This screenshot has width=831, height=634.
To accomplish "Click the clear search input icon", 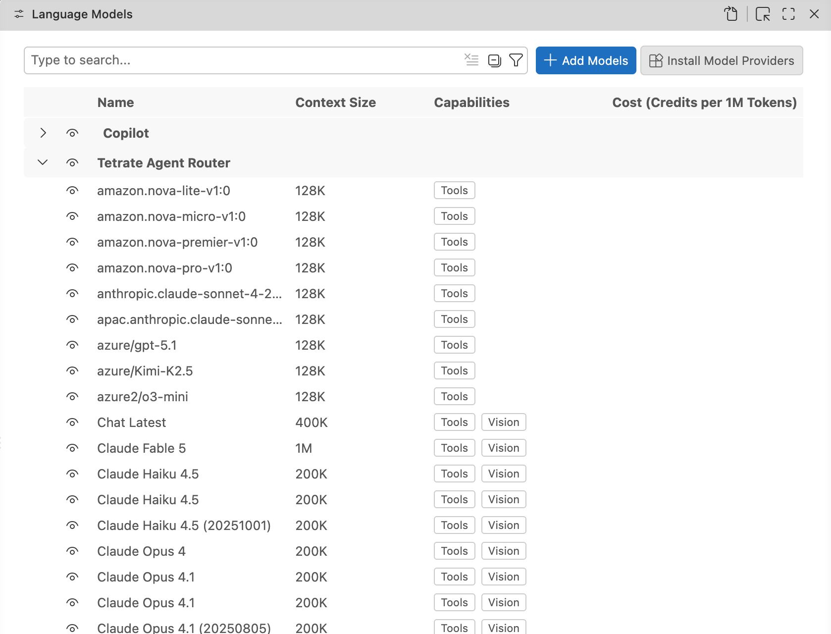I will coord(471,60).
